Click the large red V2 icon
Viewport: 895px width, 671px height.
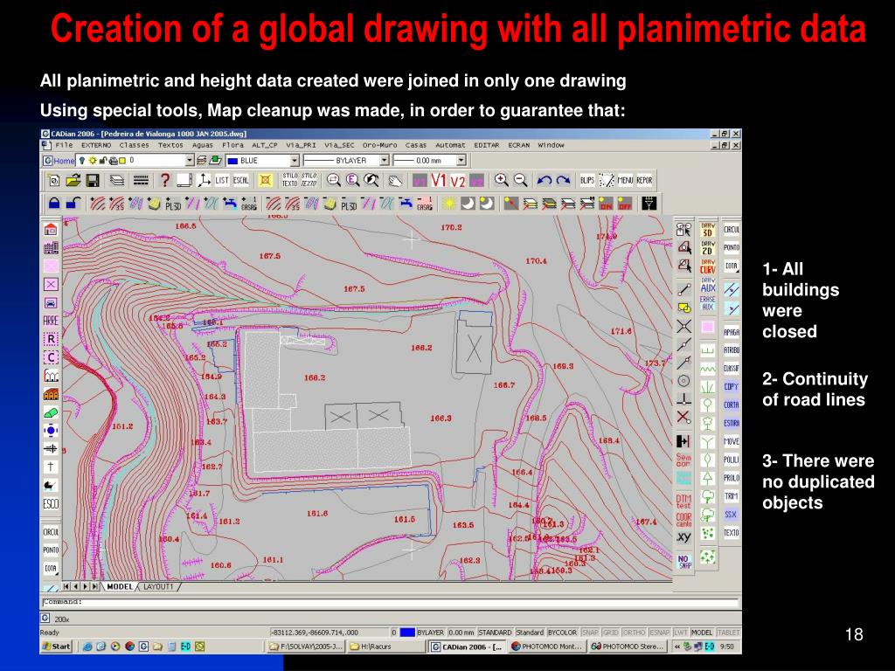coord(458,181)
